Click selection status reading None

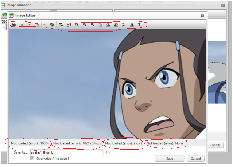click(179, 143)
